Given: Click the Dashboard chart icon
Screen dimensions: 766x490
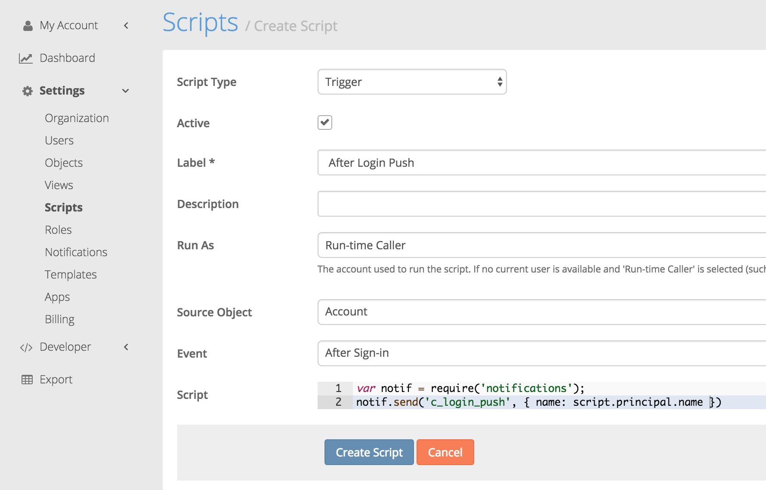Looking at the screenshot, I should pos(26,58).
